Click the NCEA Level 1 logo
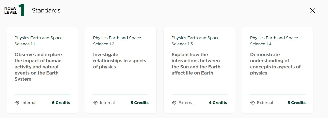This screenshot has height=118, width=328. 15,10
